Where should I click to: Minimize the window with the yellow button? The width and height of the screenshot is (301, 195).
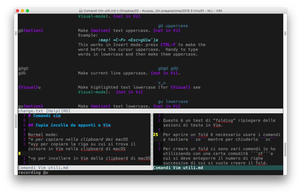coord(22,11)
